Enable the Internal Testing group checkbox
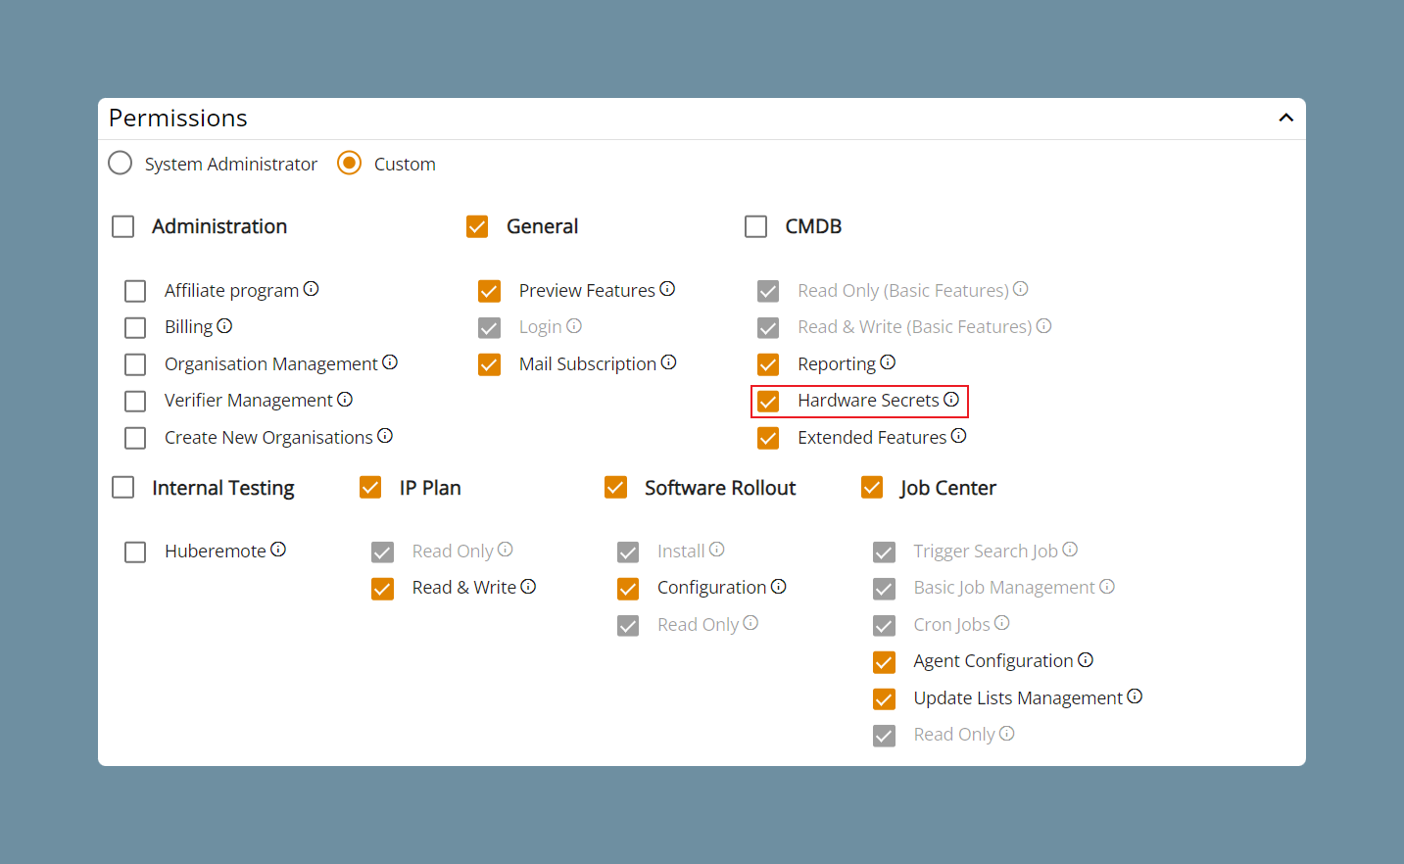This screenshot has height=864, width=1404. (123, 488)
